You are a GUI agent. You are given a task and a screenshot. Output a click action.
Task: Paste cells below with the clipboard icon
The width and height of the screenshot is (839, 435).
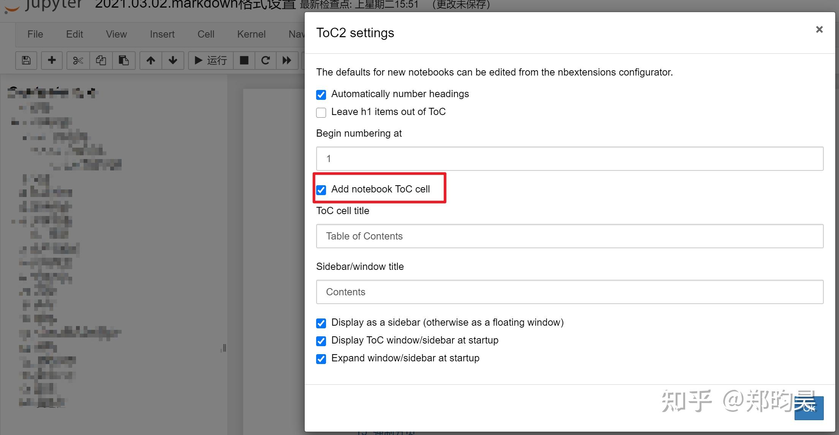[123, 60]
